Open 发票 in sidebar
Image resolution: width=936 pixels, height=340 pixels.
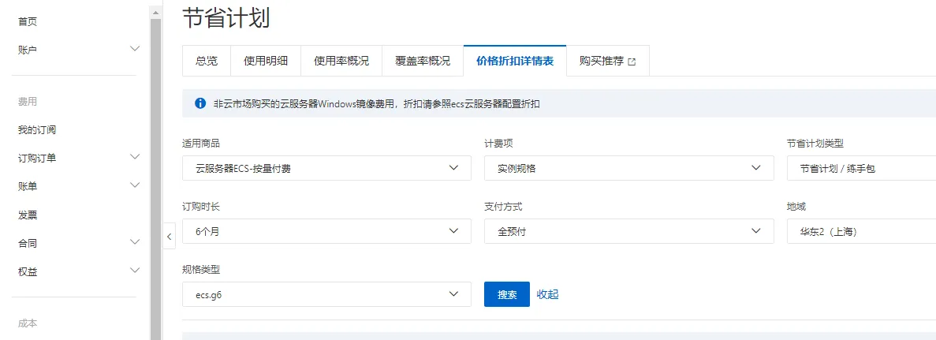pyautogui.click(x=28, y=215)
